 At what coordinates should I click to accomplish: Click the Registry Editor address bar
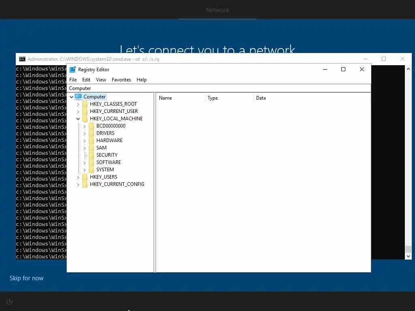coord(218,88)
